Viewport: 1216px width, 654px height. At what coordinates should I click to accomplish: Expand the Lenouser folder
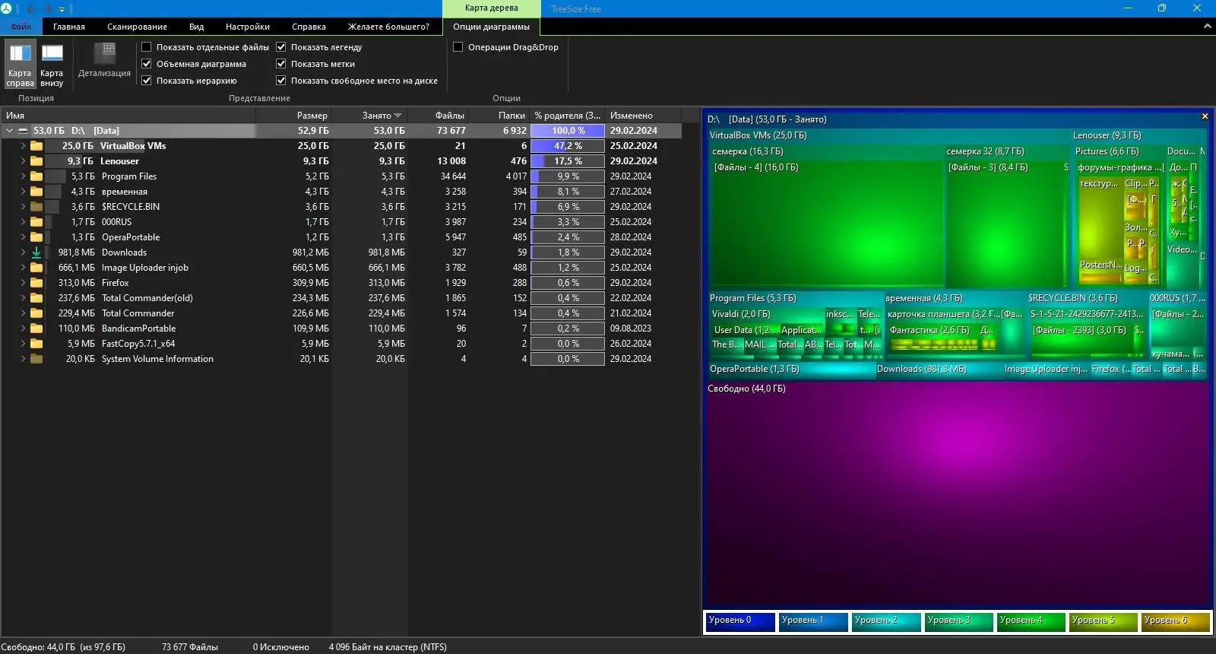pos(23,161)
